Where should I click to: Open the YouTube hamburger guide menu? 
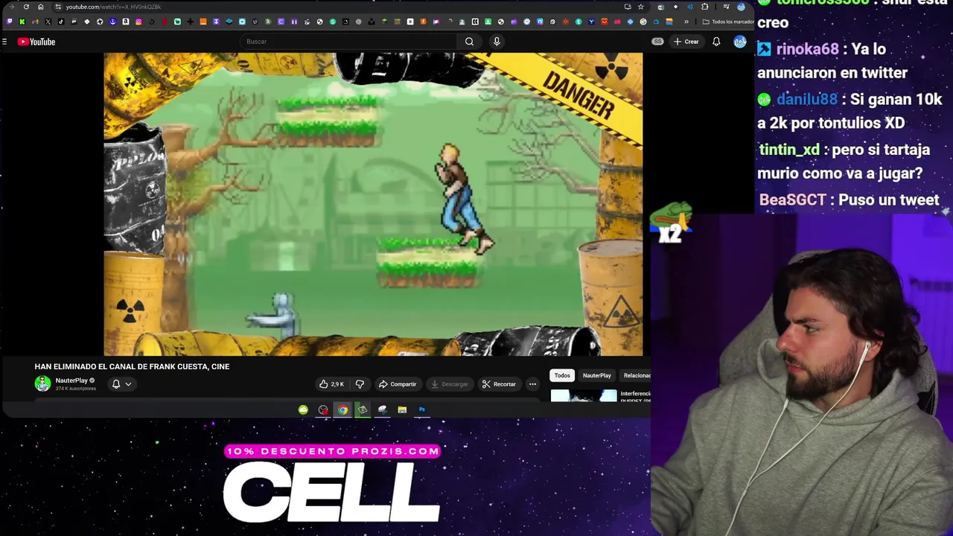(x=4, y=42)
